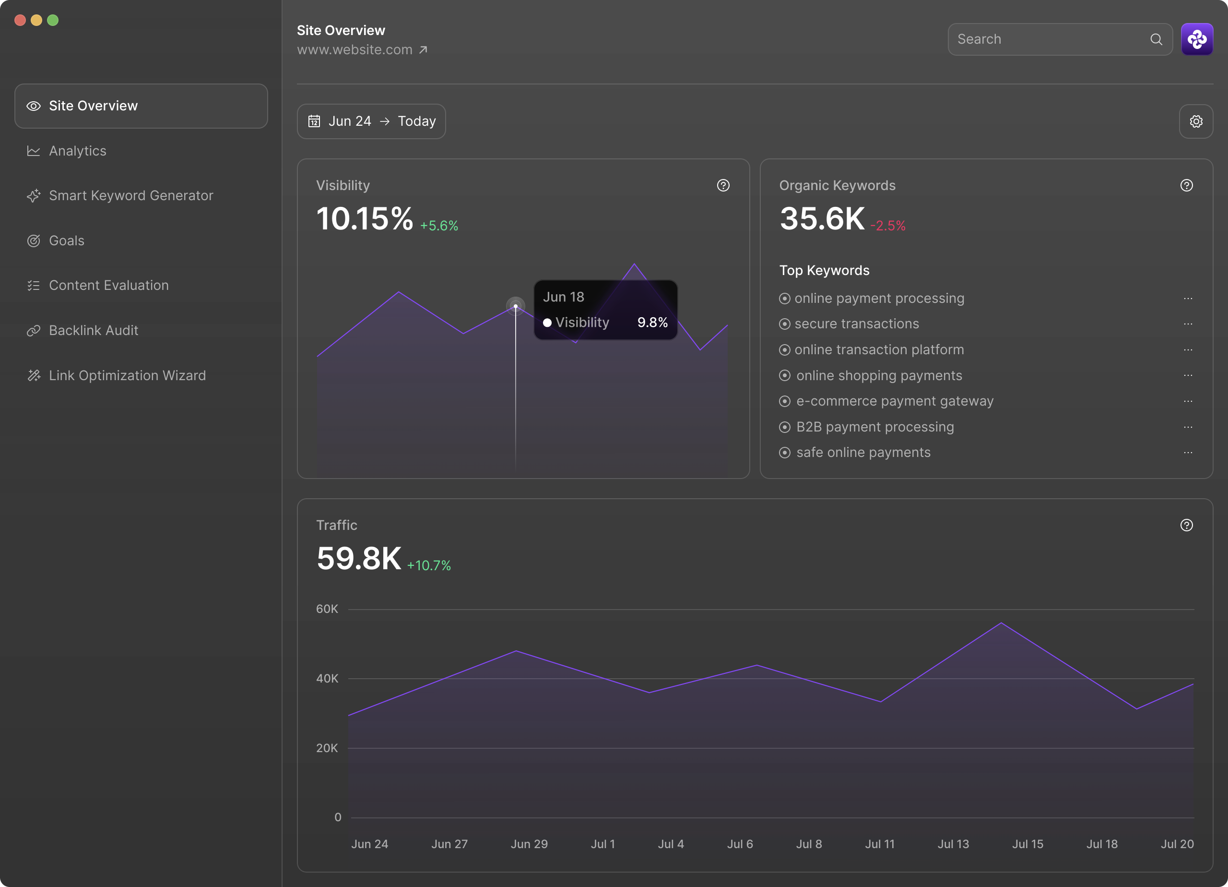Click the Goals target icon
This screenshot has width=1228, height=887.
click(x=34, y=240)
